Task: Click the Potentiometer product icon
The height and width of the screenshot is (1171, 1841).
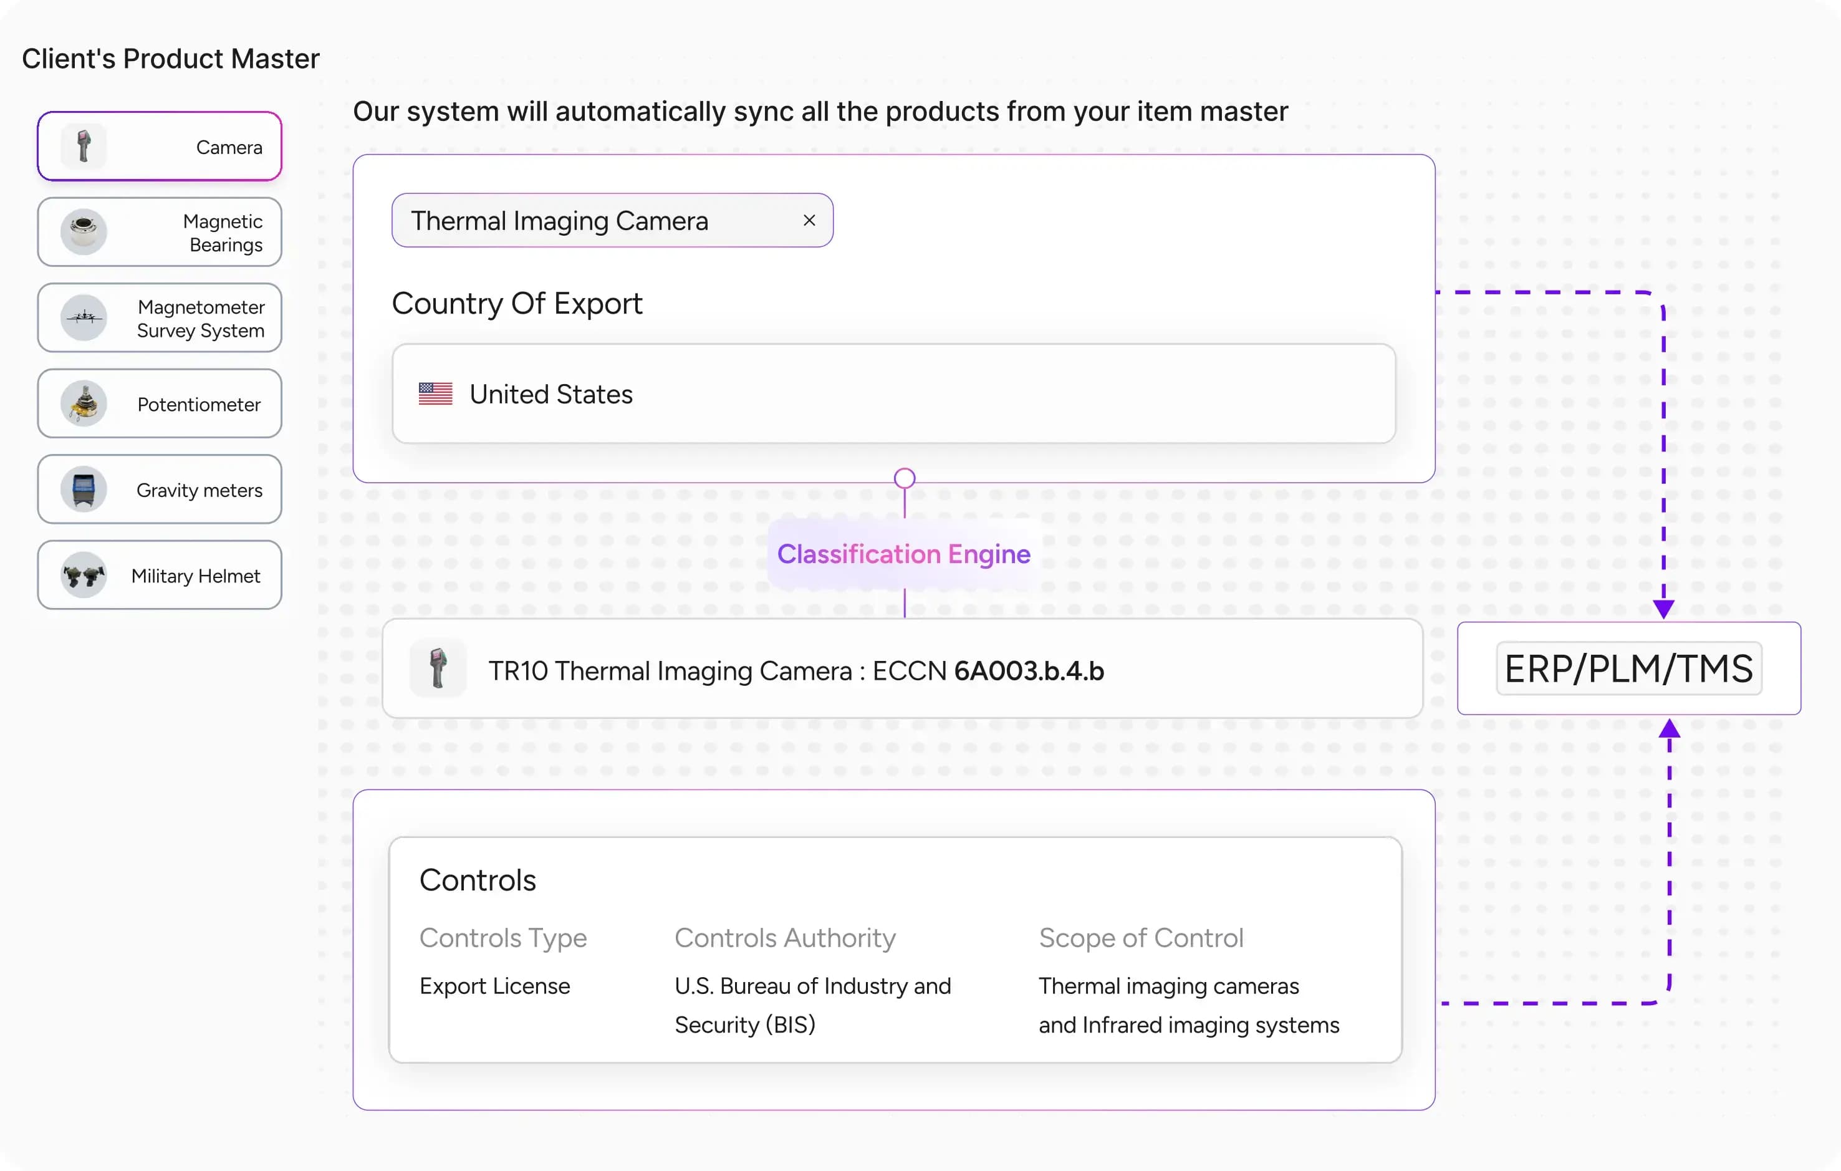Action: pyautogui.click(x=84, y=403)
